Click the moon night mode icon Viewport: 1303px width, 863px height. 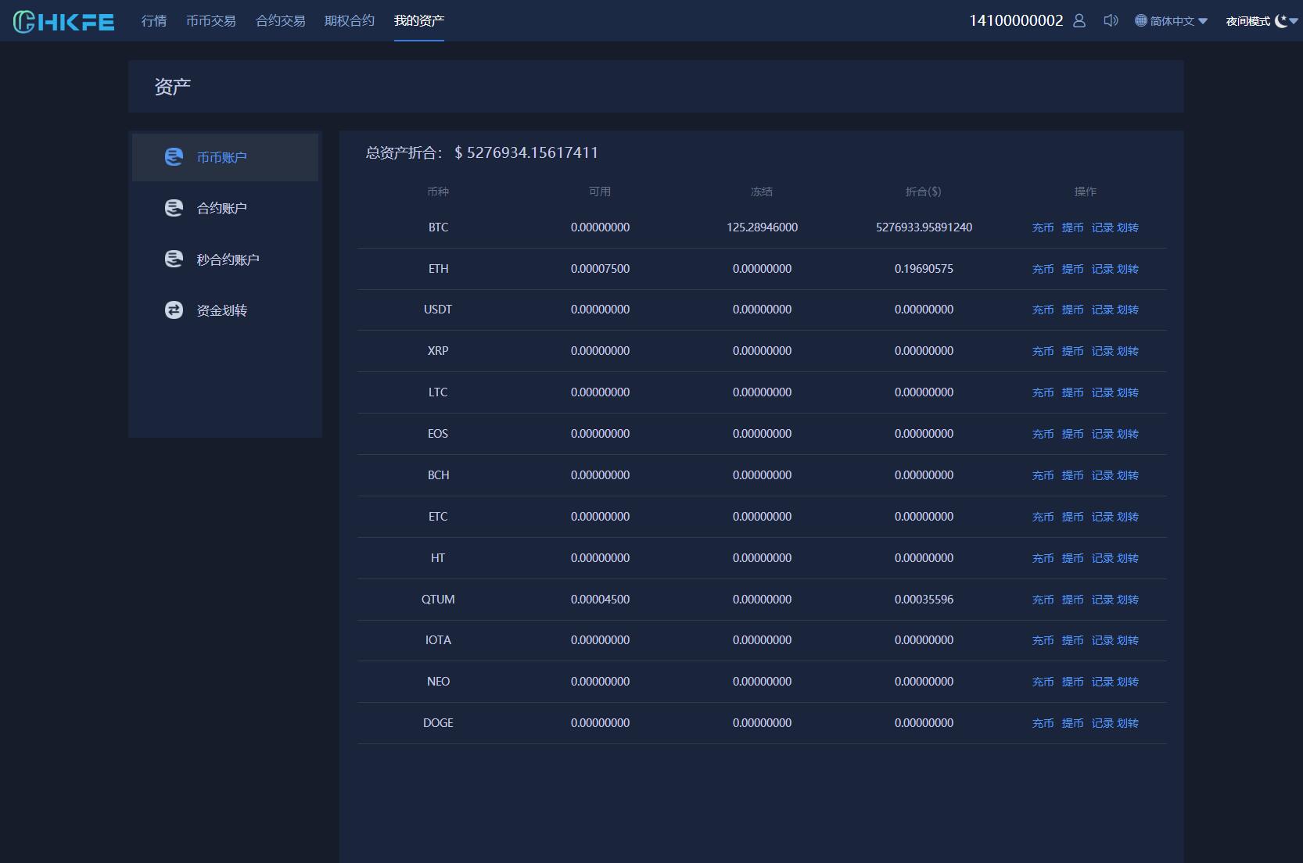tap(1280, 21)
